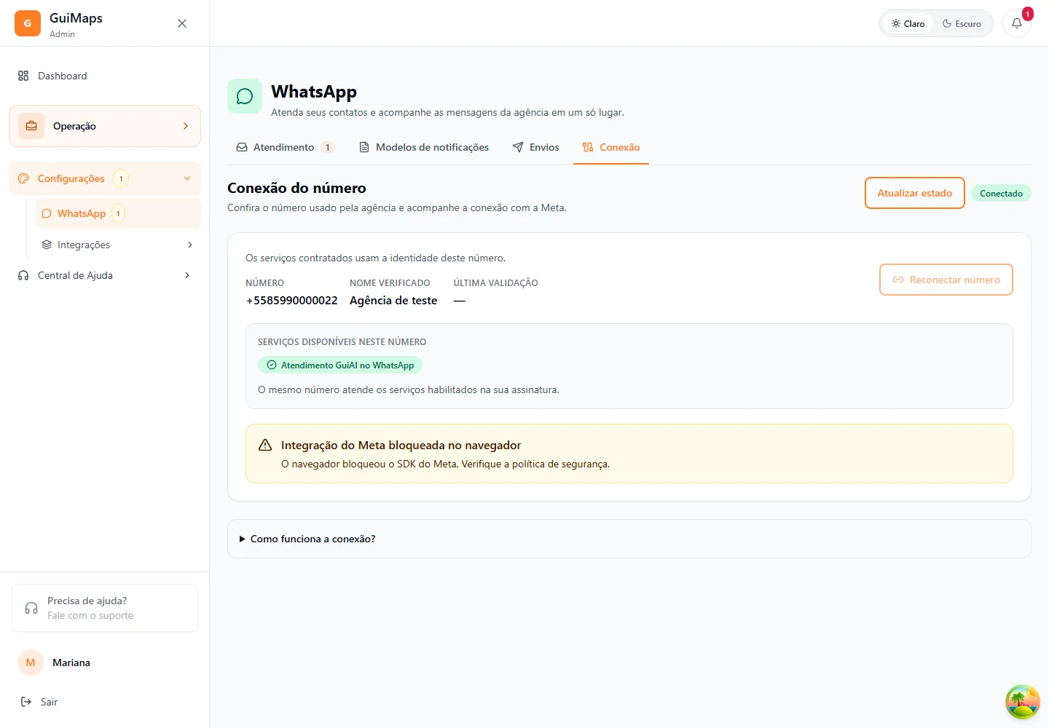Screen dimensions: 1049x728
Task: Switch to Modelos de notificações tab
Action: 424,147
